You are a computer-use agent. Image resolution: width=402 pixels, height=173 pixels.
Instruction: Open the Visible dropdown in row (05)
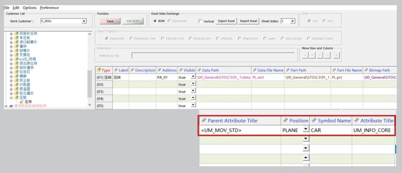193,105
